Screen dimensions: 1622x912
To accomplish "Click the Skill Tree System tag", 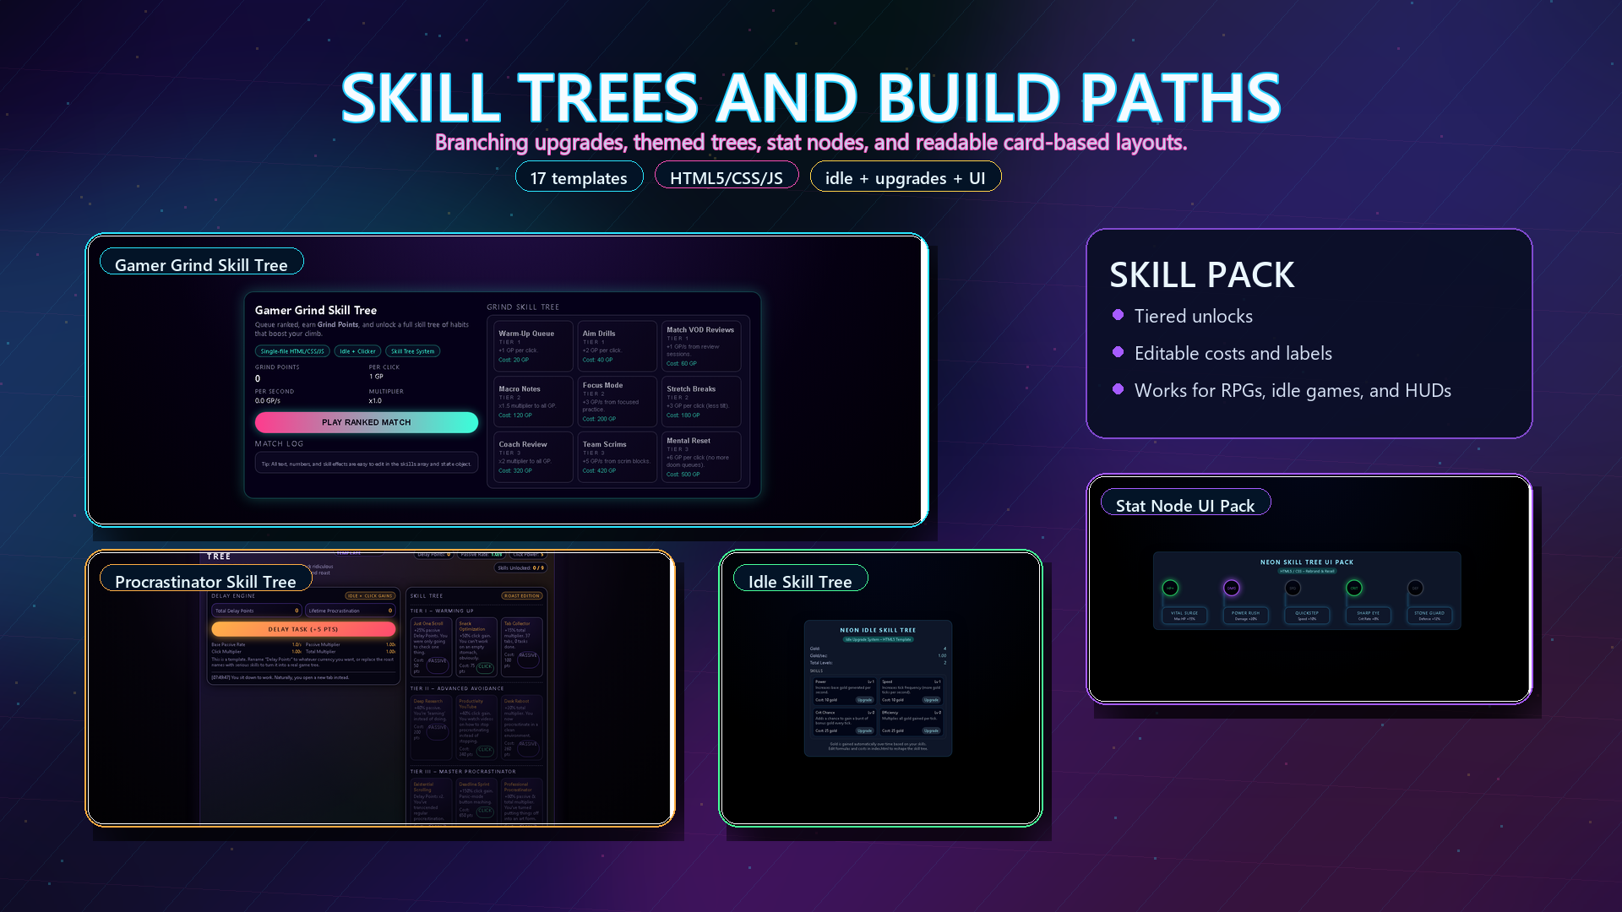I will tap(412, 351).
